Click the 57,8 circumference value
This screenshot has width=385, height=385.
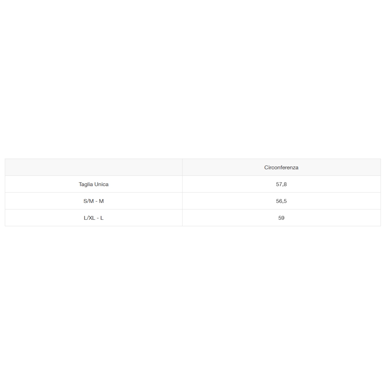[x=281, y=184]
